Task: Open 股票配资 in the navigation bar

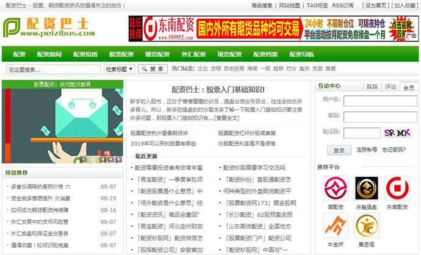Action: coord(121,54)
